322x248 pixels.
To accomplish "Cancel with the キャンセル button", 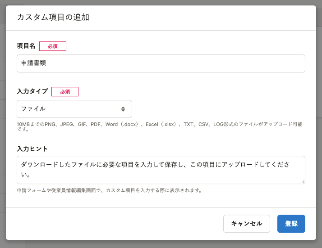I will [247, 224].
